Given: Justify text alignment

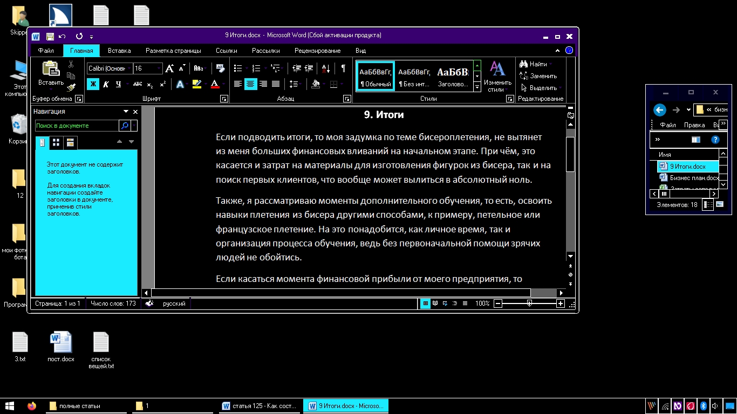Looking at the screenshot, I should click(276, 84).
